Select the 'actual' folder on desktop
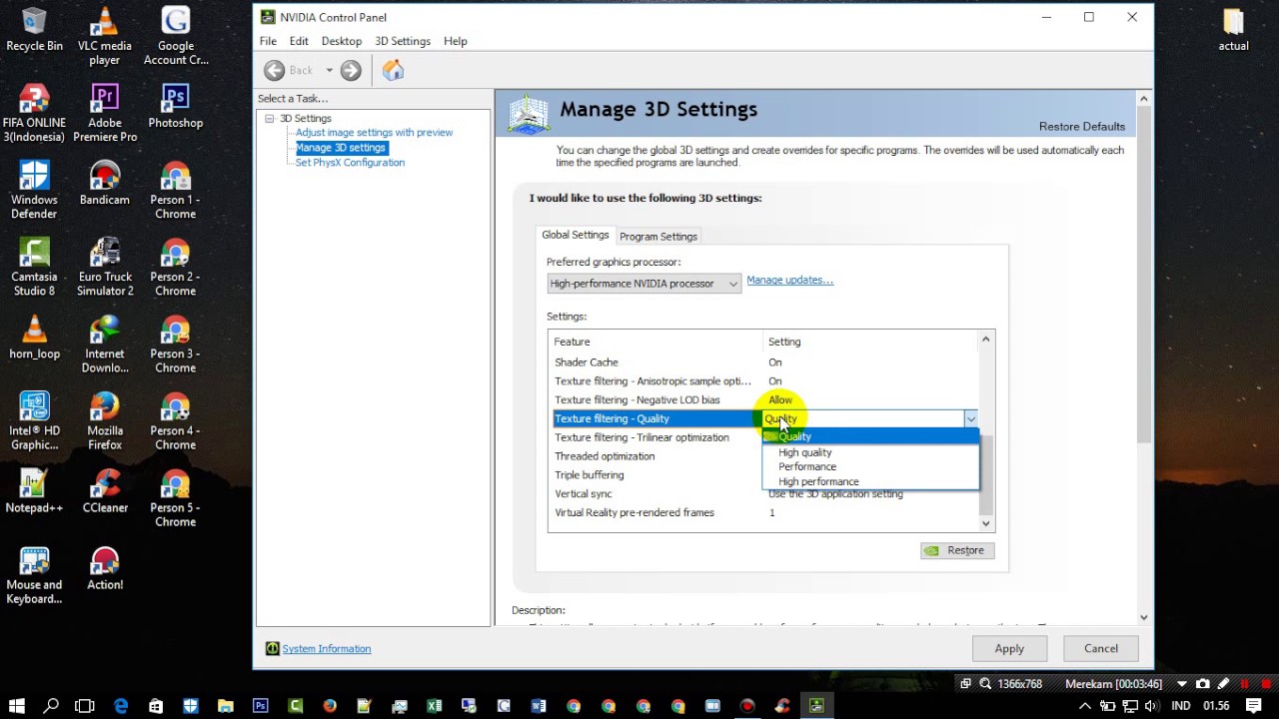This screenshot has height=719, width=1279. pyautogui.click(x=1233, y=30)
